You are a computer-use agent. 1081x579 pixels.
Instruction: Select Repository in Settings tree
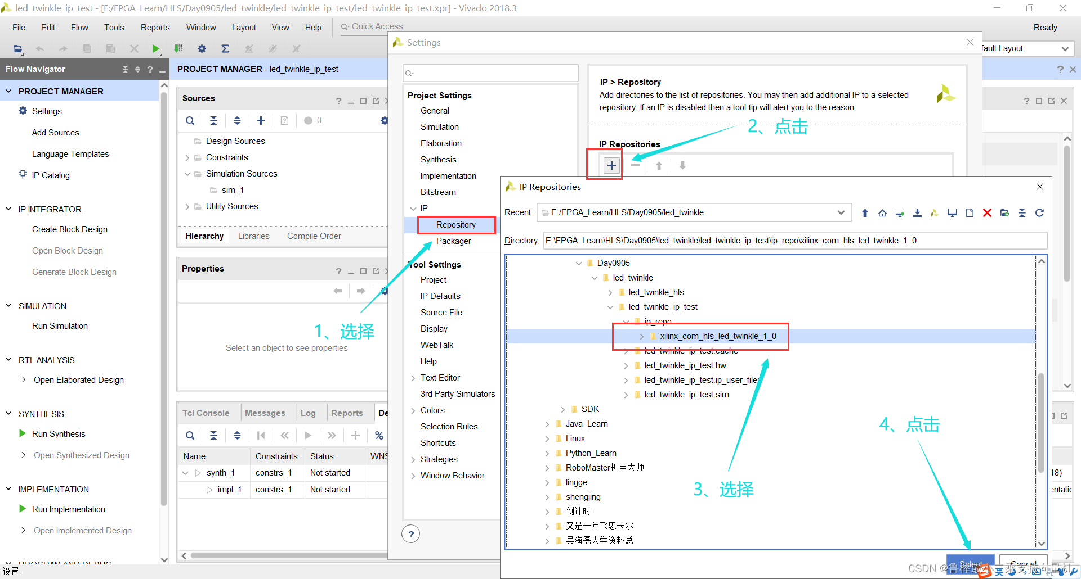click(x=455, y=225)
